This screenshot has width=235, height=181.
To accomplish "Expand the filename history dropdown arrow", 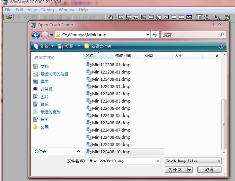I will tap(158, 161).
